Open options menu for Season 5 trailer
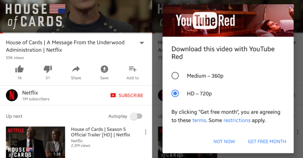Viewport: 303px width, 158px height. click(145, 132)
